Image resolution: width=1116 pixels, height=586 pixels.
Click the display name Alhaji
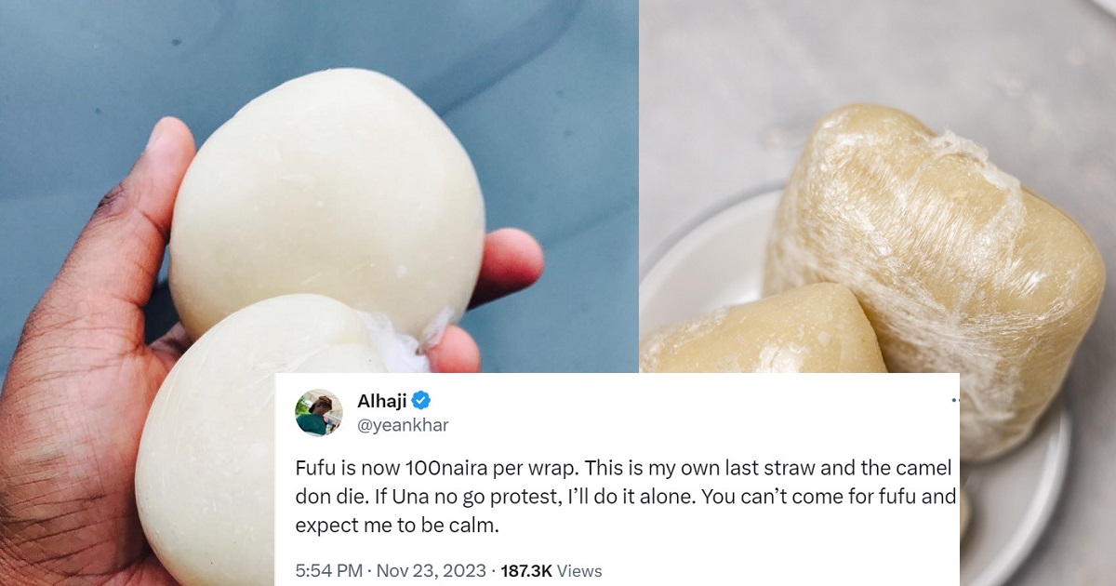(381, 401)
